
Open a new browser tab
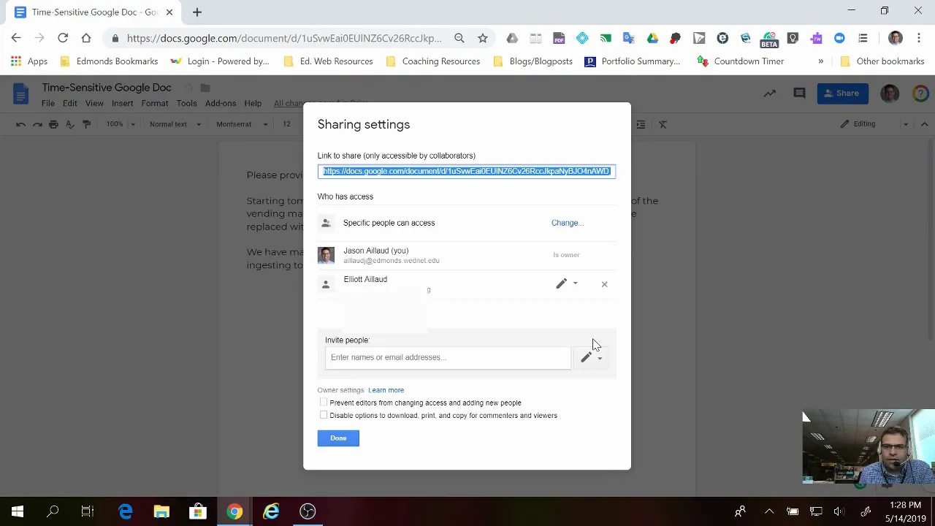197,12
